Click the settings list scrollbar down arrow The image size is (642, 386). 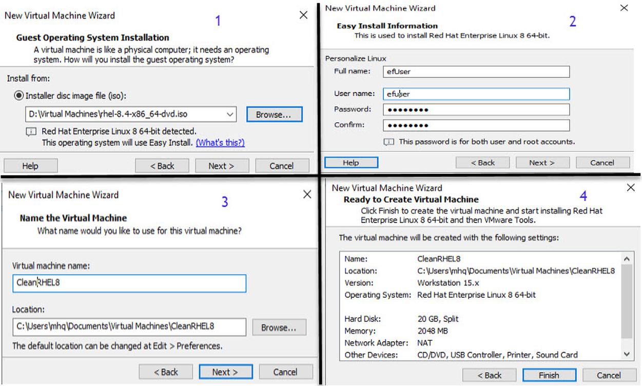tap(627, 354)
